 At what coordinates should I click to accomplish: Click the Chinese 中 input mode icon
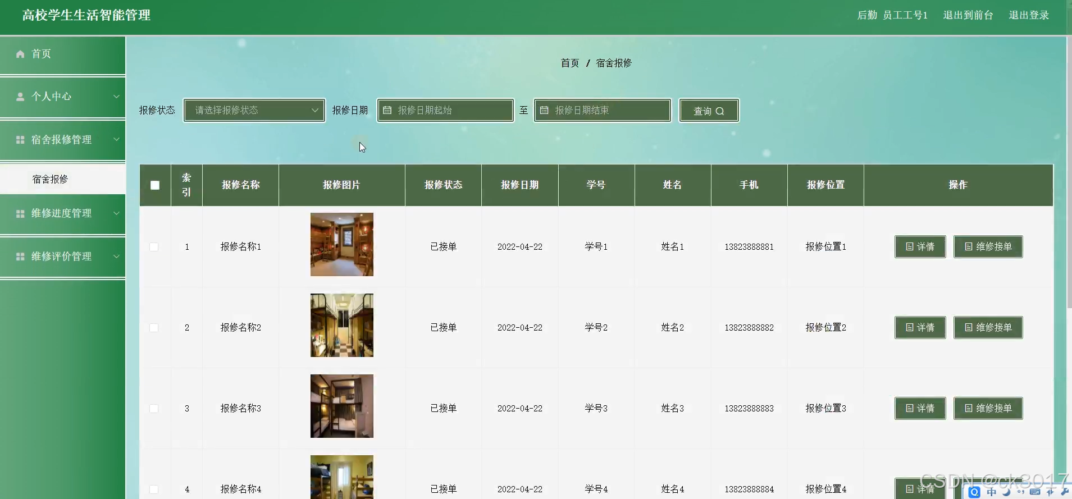click(x=991, y=492)
